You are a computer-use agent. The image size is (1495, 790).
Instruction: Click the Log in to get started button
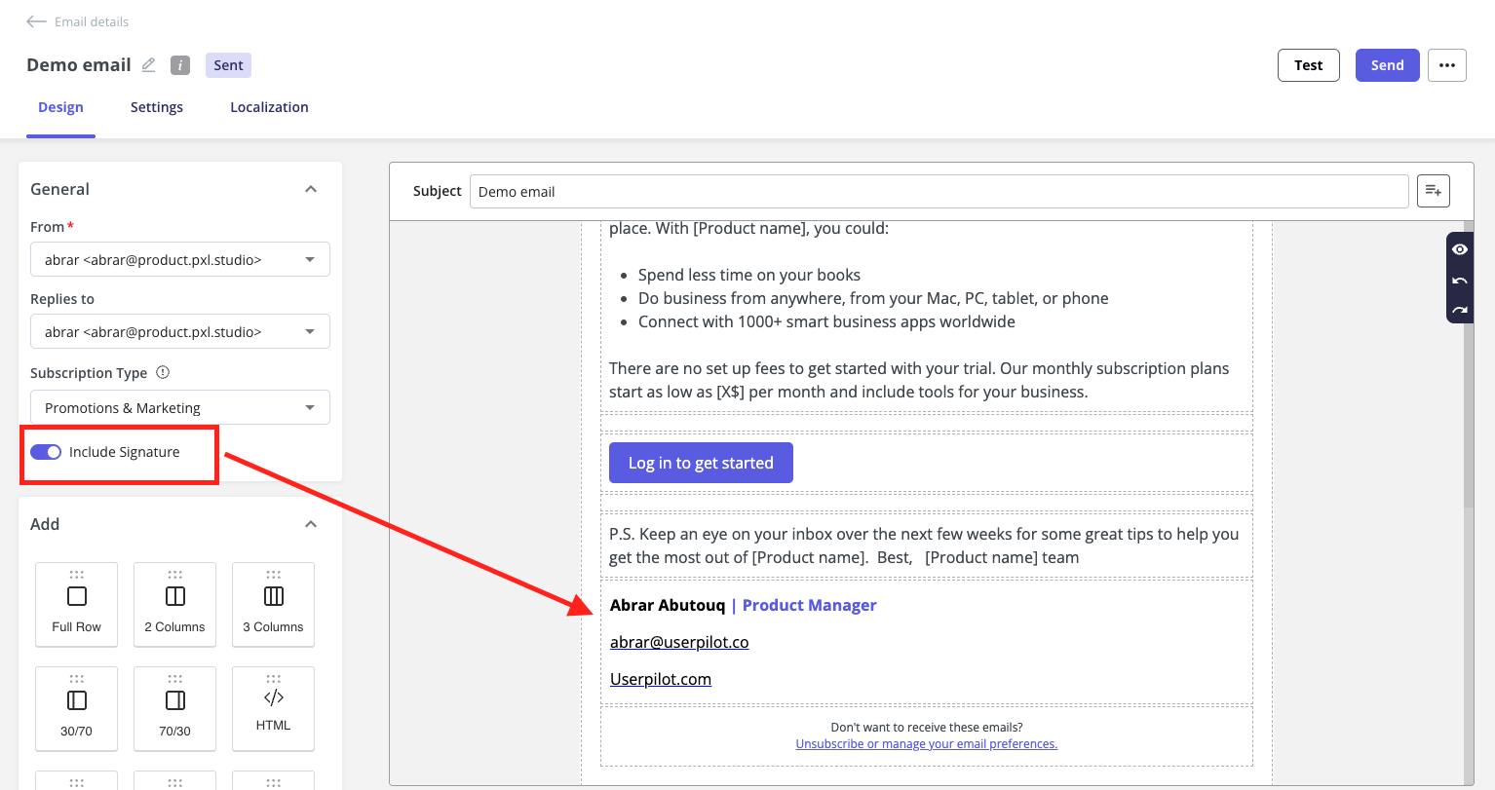click(701, 463)
